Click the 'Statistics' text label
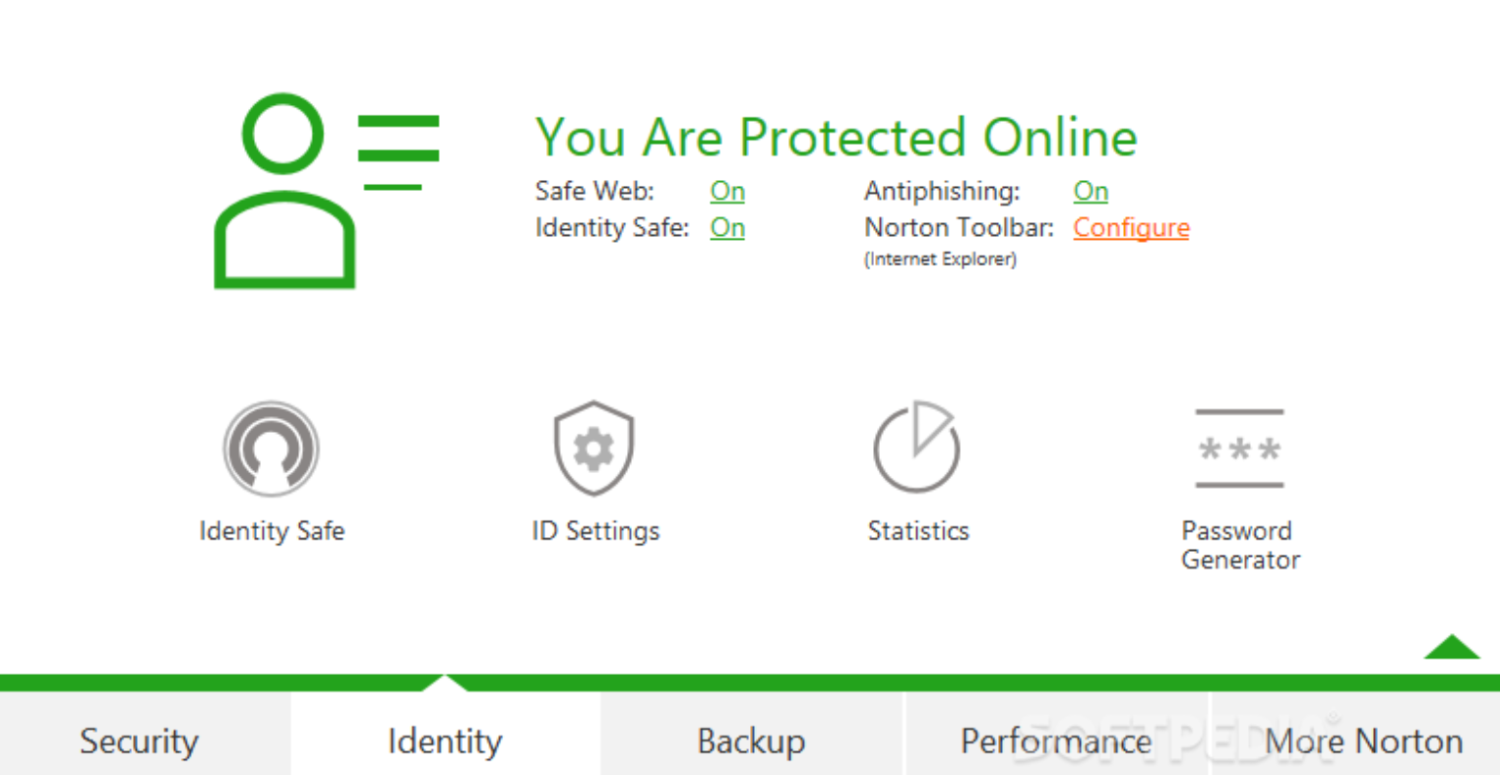1500x775 pixels. click(x=918, y=531)
